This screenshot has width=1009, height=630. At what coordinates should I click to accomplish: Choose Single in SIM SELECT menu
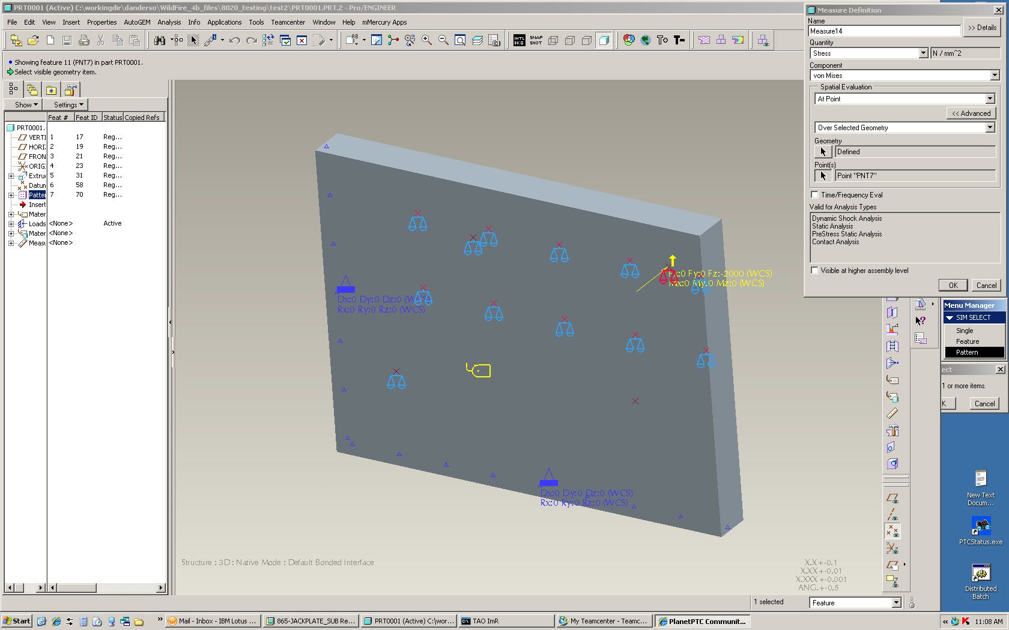965,331
